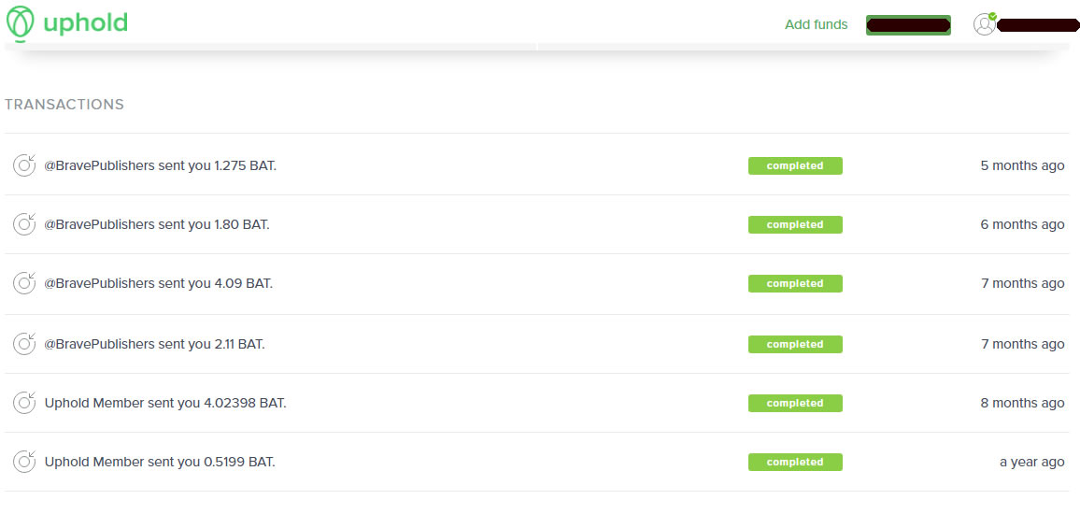Viewport: 1080px width, 514px height.
Task: Open the user profile avatar icon
Action: coord(985,24)
